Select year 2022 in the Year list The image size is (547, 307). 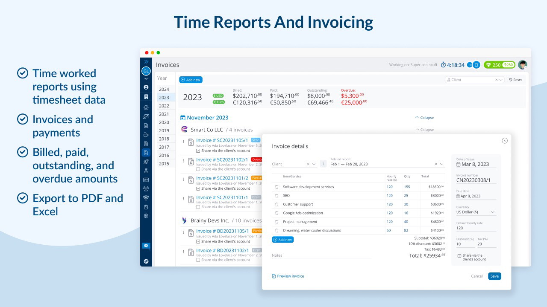pos(164,106)
